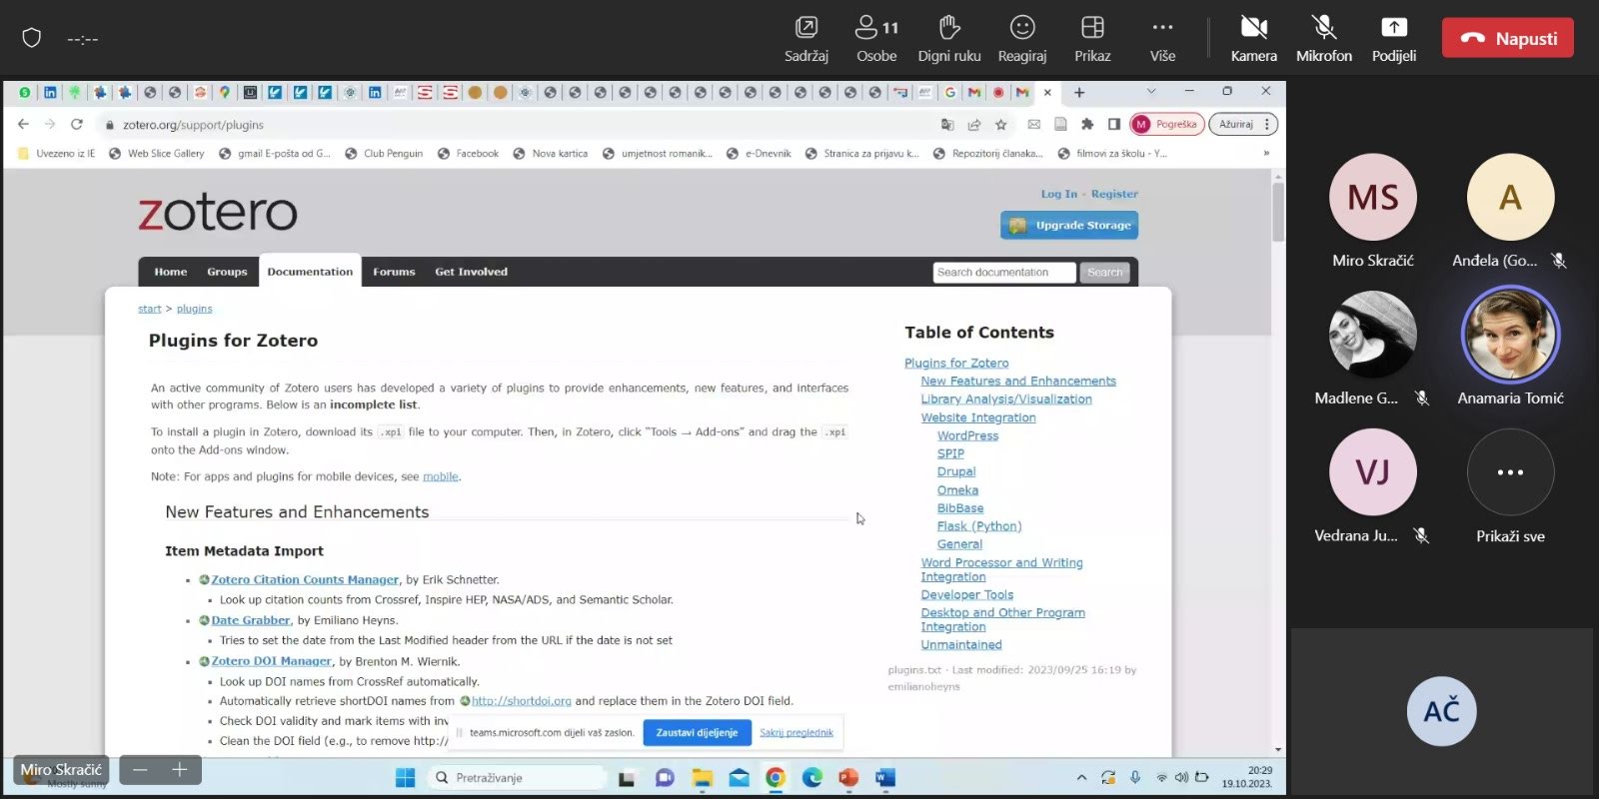The image size is (1599, 799).
Task: Open the Više more-options menu
Action: click(1162, 39)
